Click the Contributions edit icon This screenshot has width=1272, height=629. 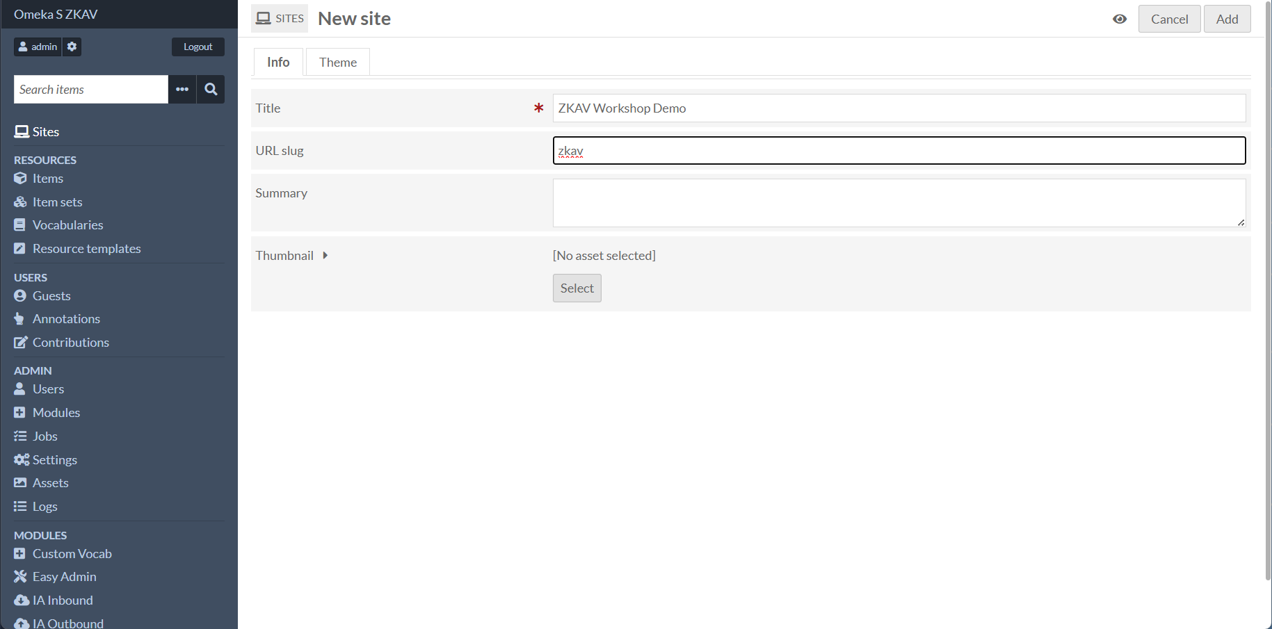pyautogui.click(x=21, y=343)
